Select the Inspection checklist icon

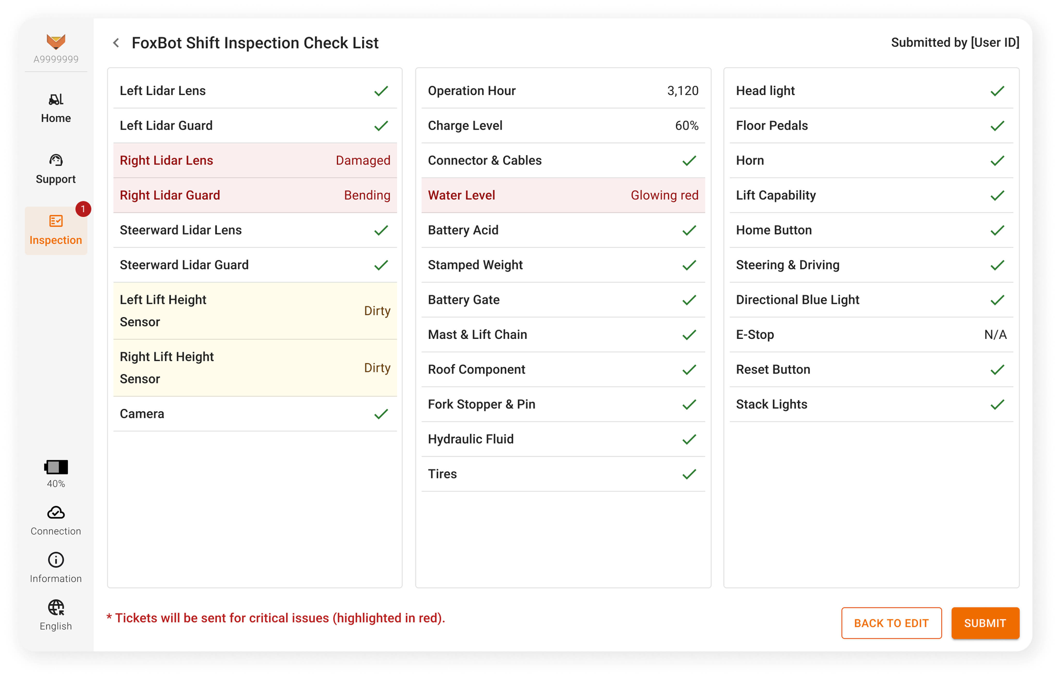[x=56, y=221]
